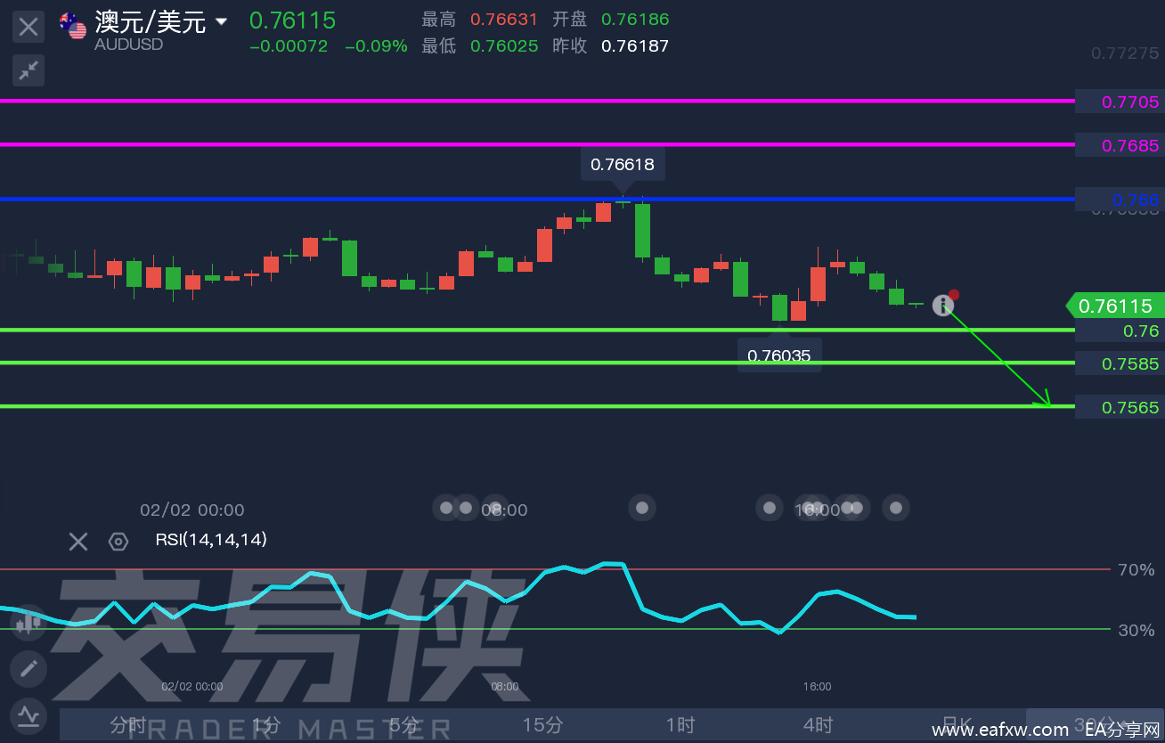Click the 02/02 00:00 time axis label

(191, 510)
